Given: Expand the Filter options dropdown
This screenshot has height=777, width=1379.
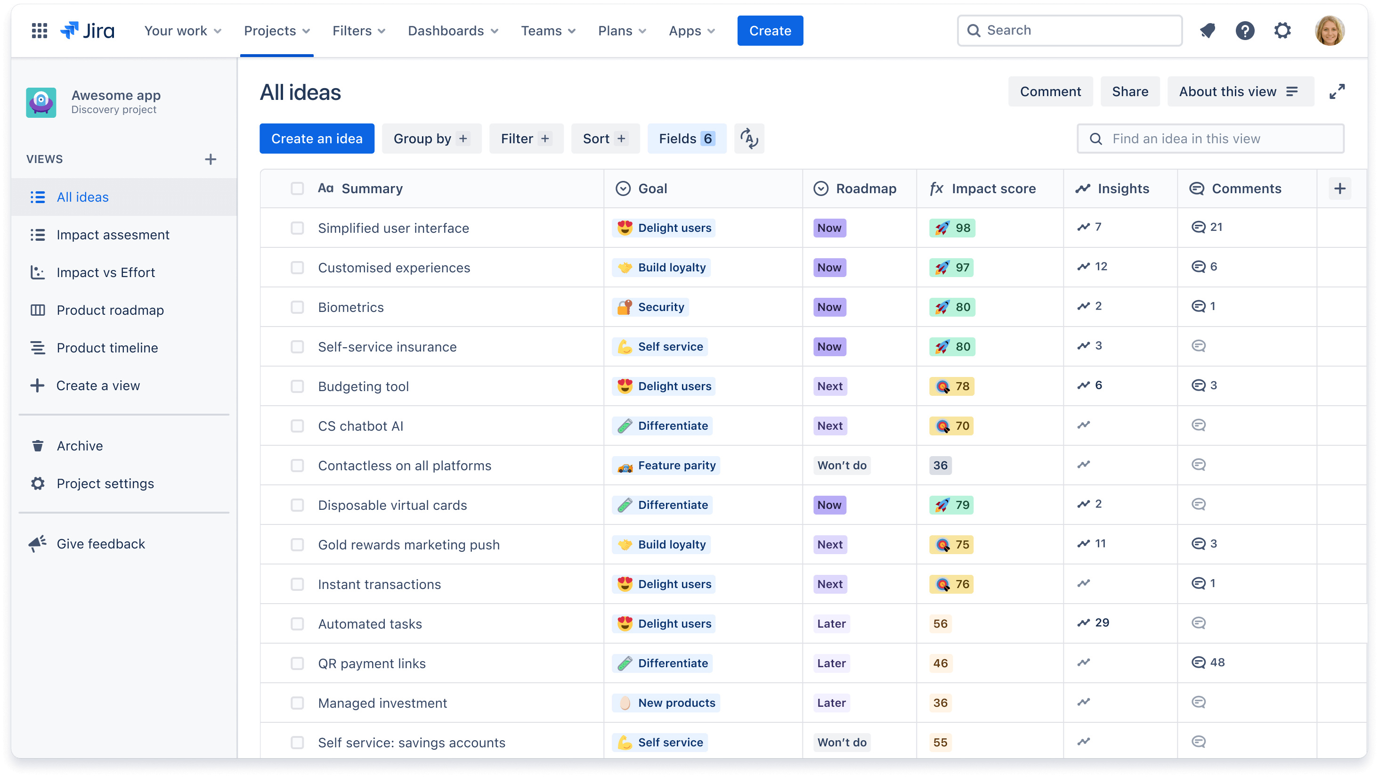Looking at the screenshot, I should tap(525, 139).
